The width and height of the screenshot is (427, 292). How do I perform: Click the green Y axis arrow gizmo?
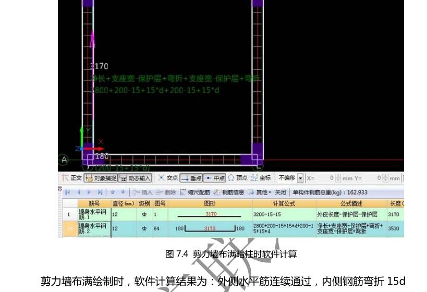(x=82, y=137)
